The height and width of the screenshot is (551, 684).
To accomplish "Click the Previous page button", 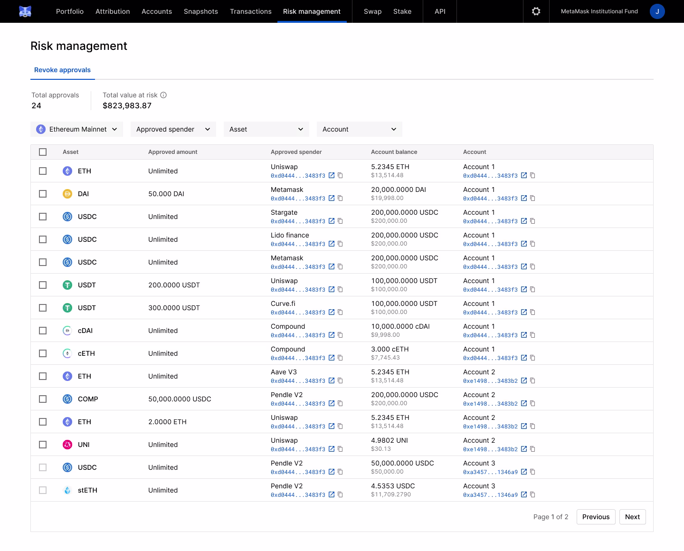I will pyautogui.click(x=596, y=517).
